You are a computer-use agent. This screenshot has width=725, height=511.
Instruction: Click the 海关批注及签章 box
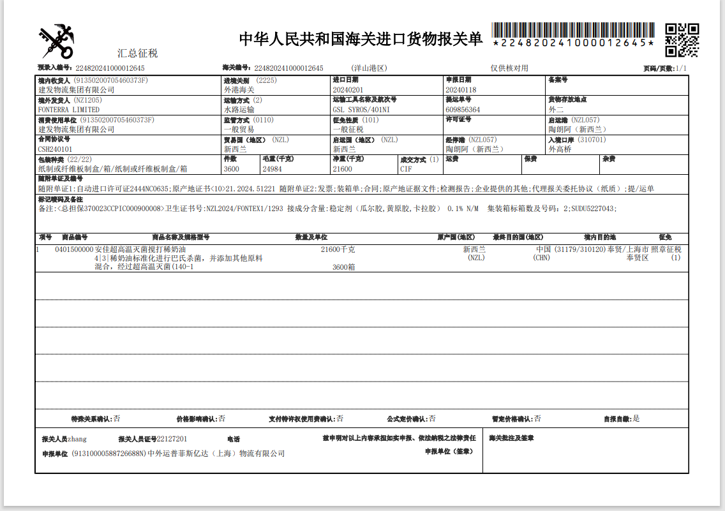pos(585,454)
